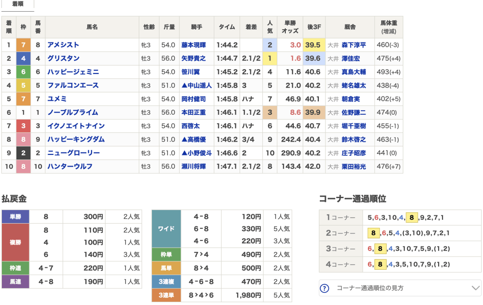Open trainer 鈴木啓之 page

[354, 140]
